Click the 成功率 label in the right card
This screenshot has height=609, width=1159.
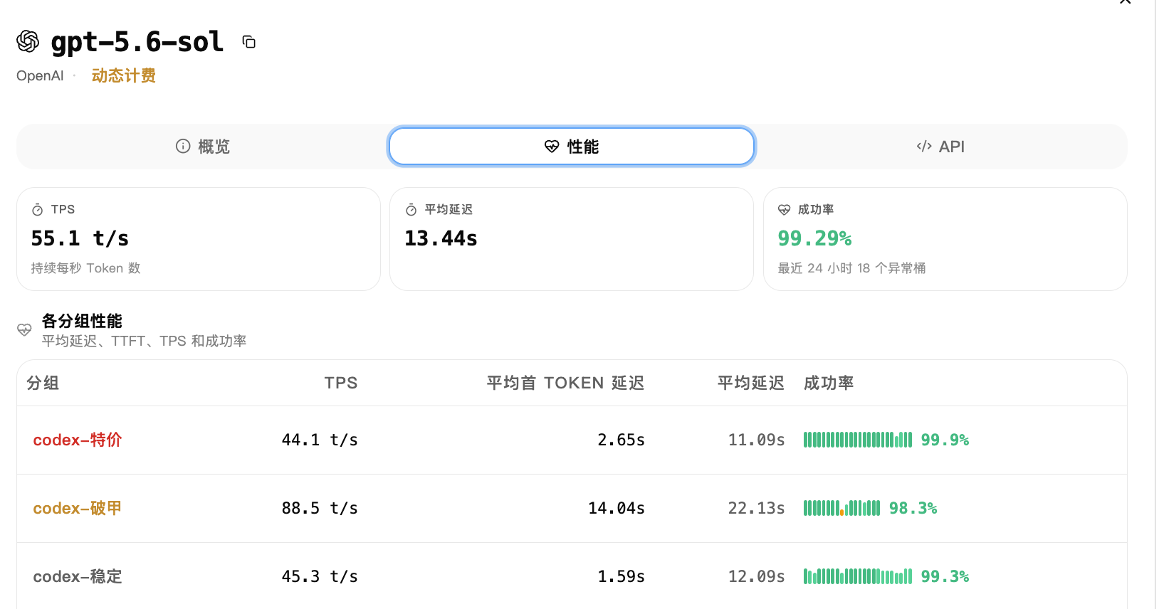[x=816, y=210]
